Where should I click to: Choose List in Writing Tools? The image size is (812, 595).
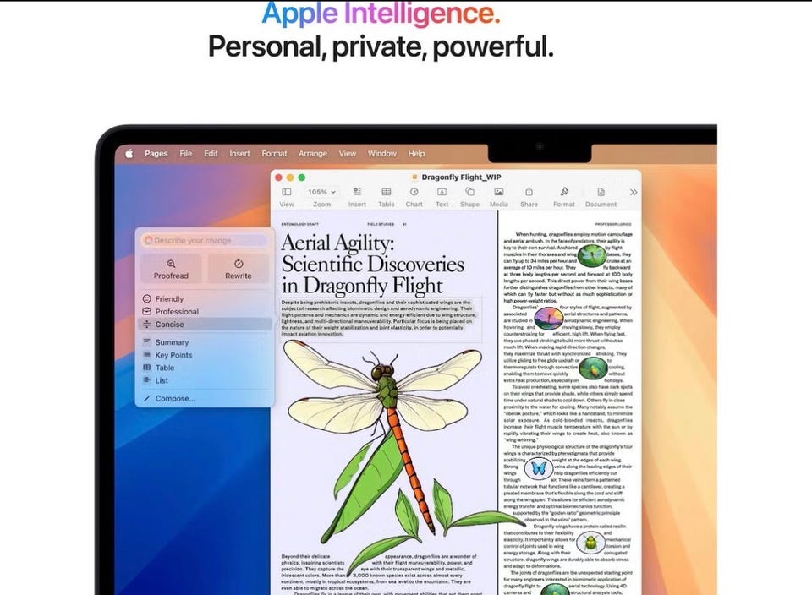click(205, 380)
